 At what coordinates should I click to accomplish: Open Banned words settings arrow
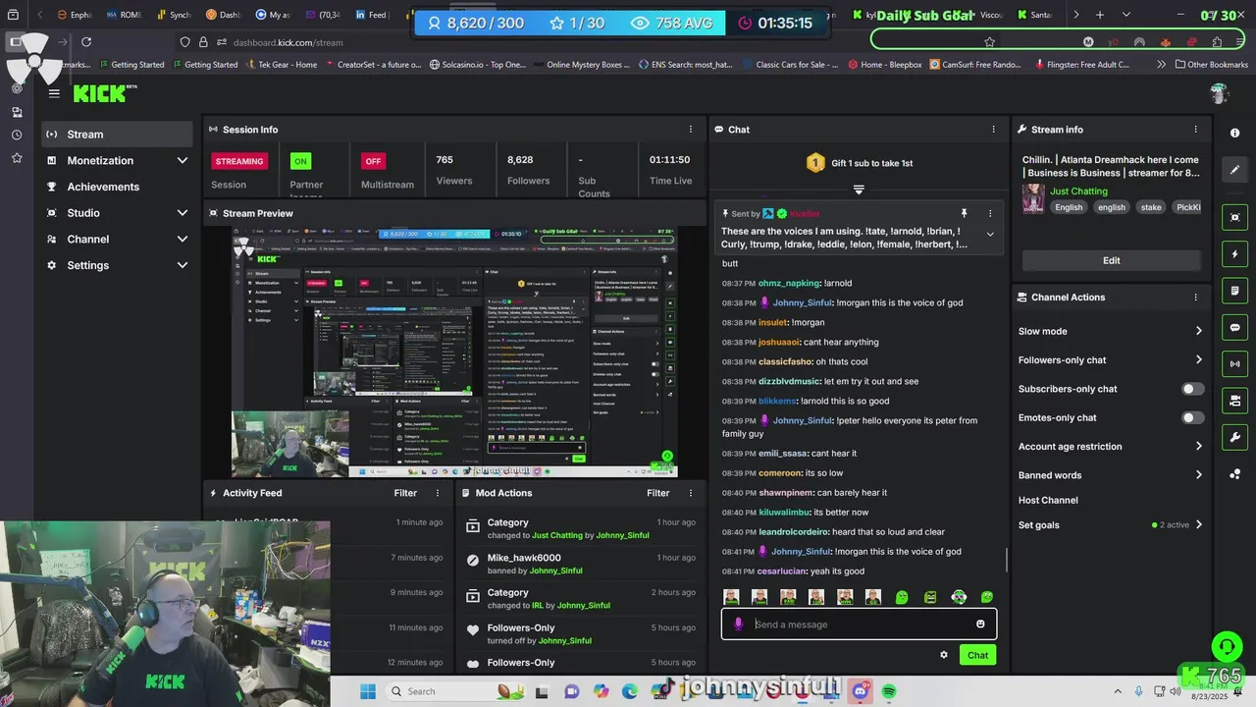[1198, 475]
